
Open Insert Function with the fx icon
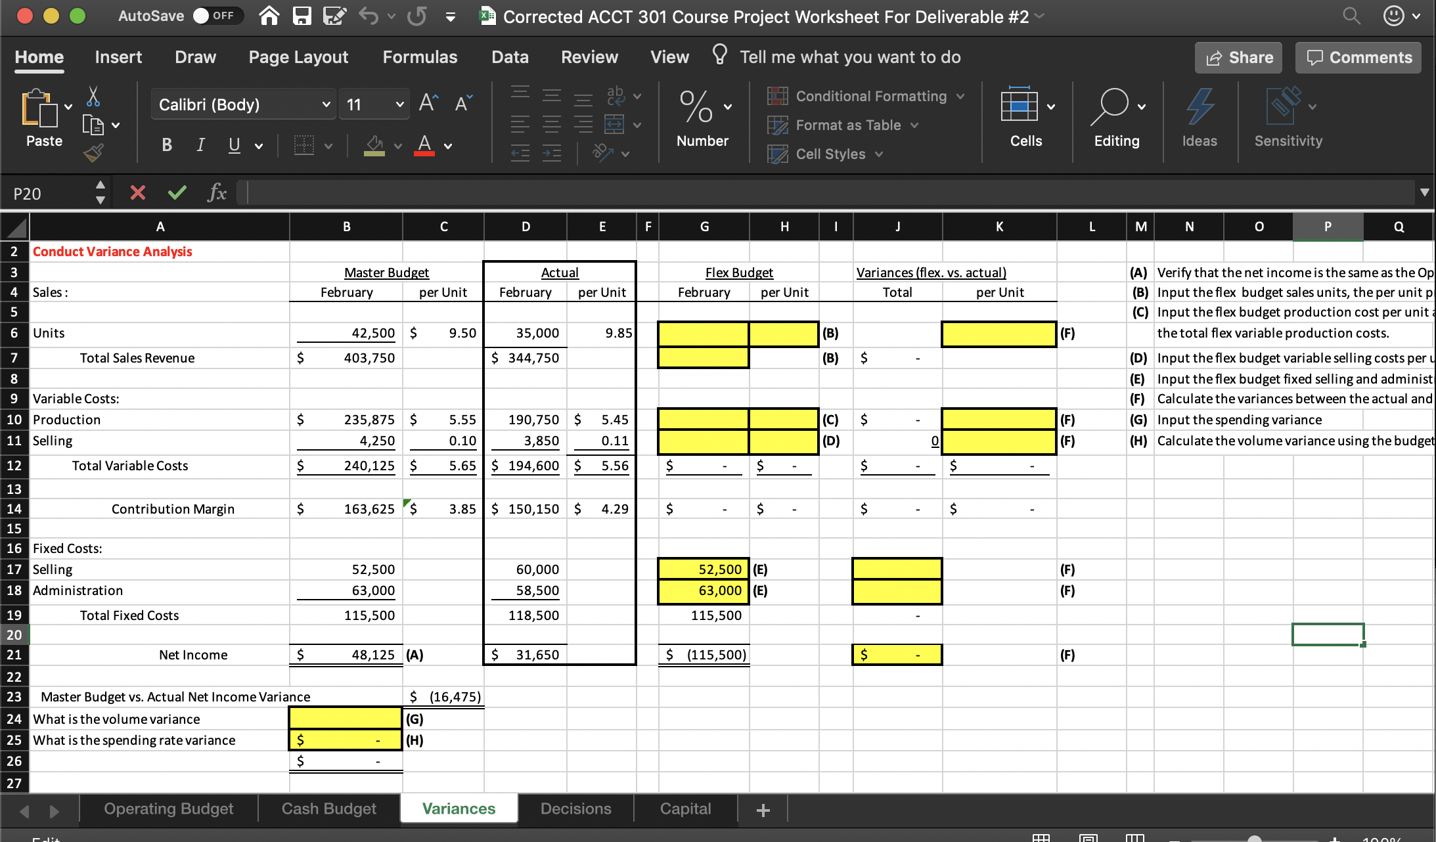tap(217, 192)
